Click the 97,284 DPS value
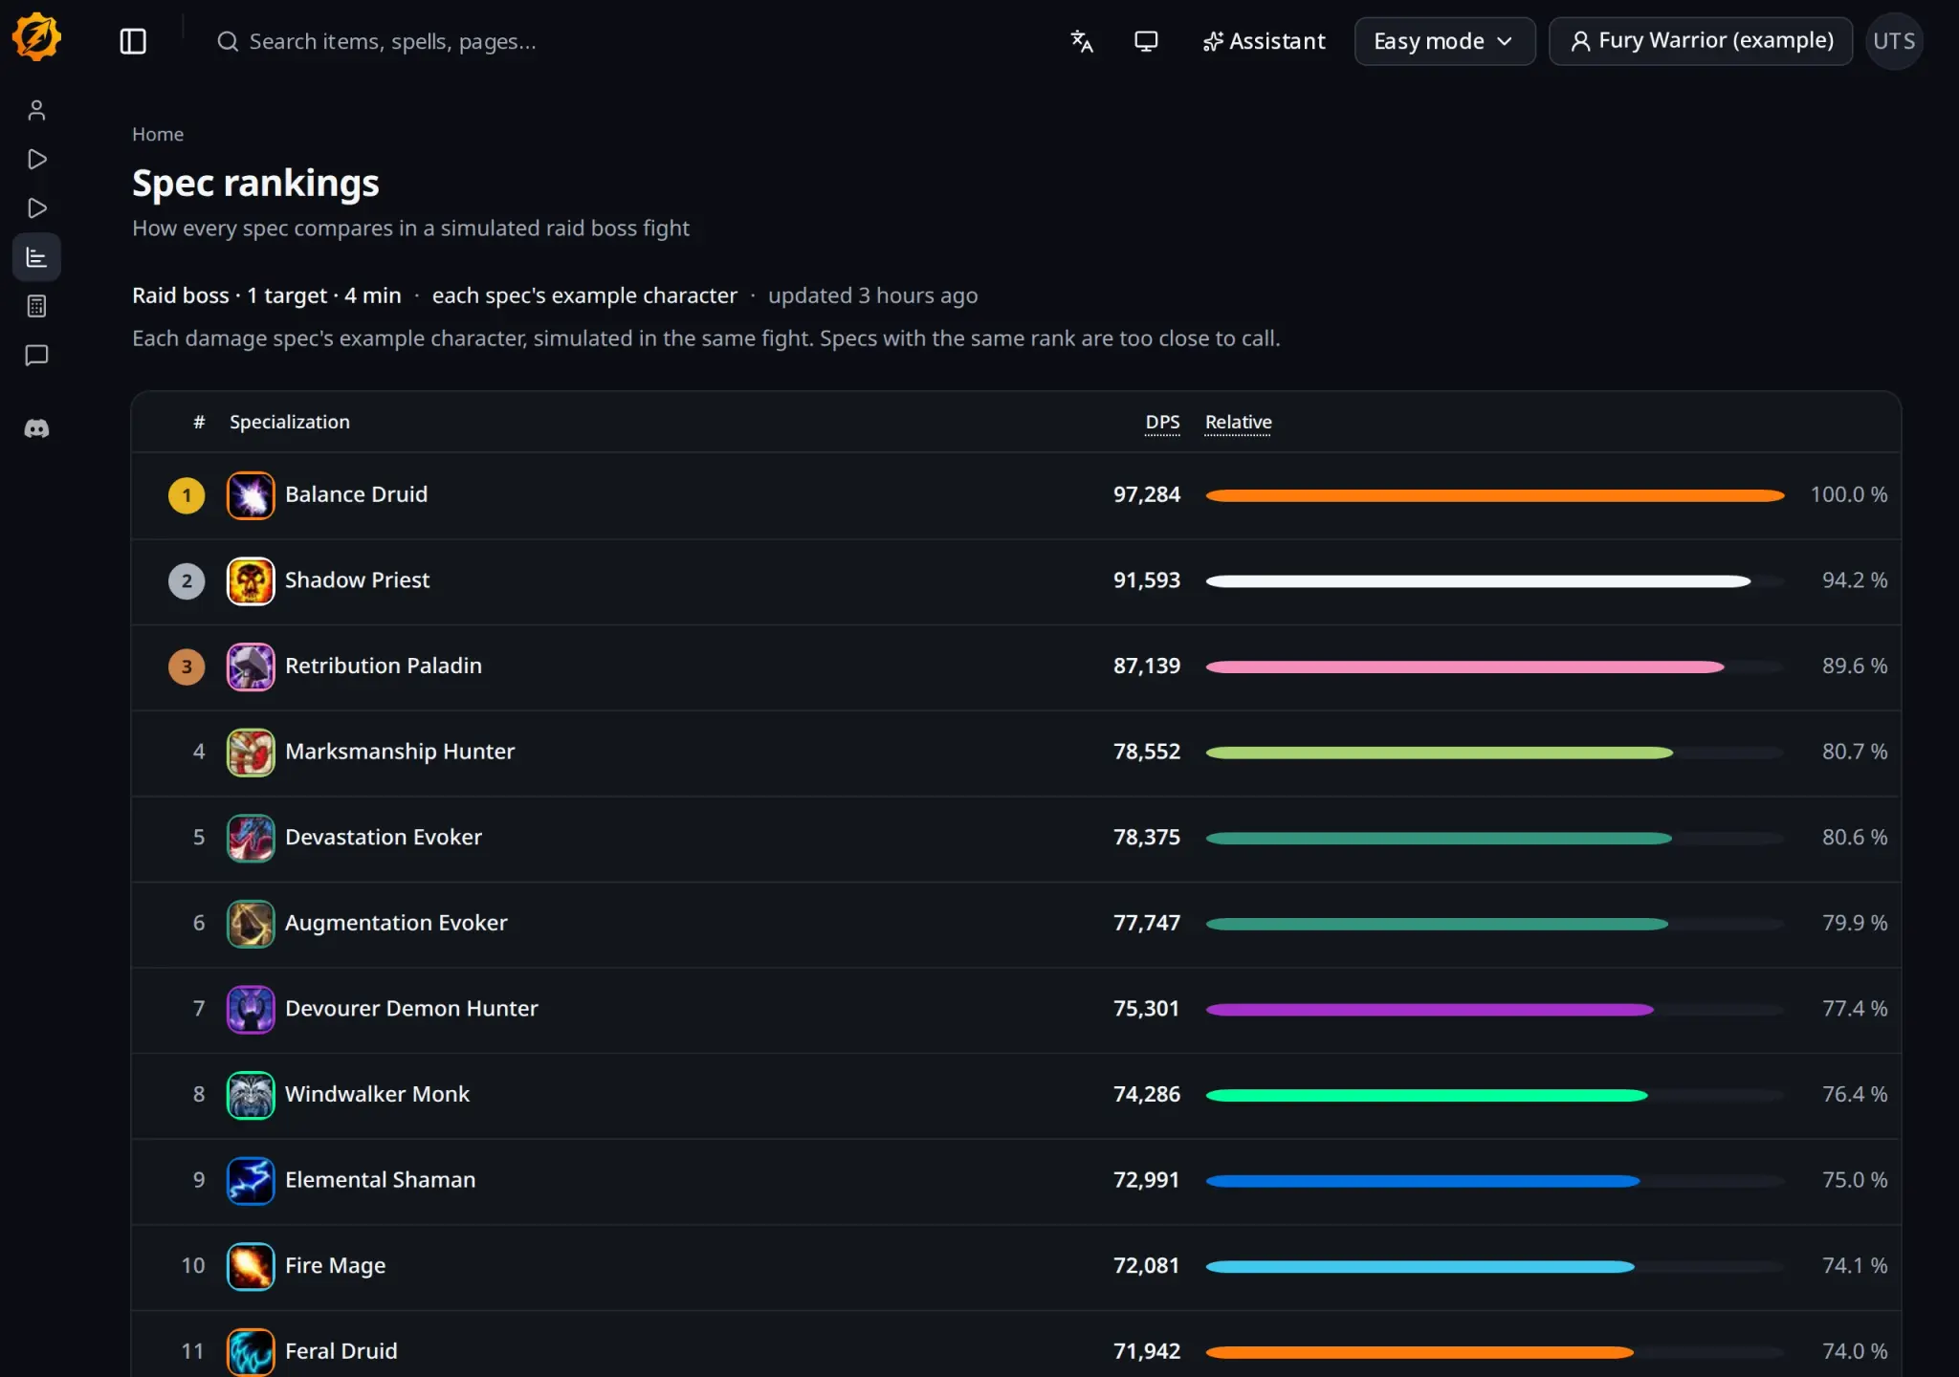1959x1377 pixels. (1146, 494)
